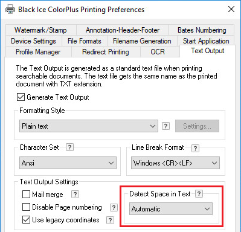Viewport: 241px width, 232px height.
Task: Open the Ansi character set dropdown
Action: click(68, 163)
